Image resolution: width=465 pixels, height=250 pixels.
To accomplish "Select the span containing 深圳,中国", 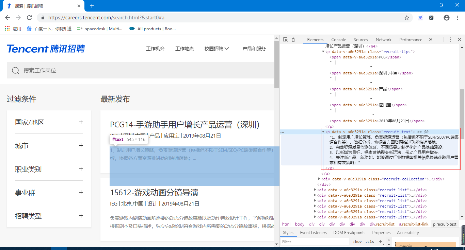I will coord(371,73).
